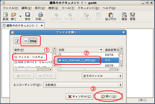Open the エンコーディング 自動検出 dropdown
This screenshot has height=104, width=155.
point(83,85)
